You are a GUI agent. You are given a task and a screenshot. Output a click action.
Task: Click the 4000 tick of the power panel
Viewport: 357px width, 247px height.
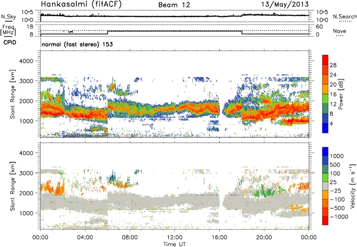pyautogui.click(x=26, y=61)
